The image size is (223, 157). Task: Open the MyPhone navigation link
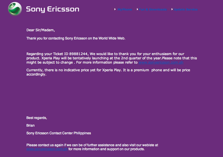click(125, 10)
